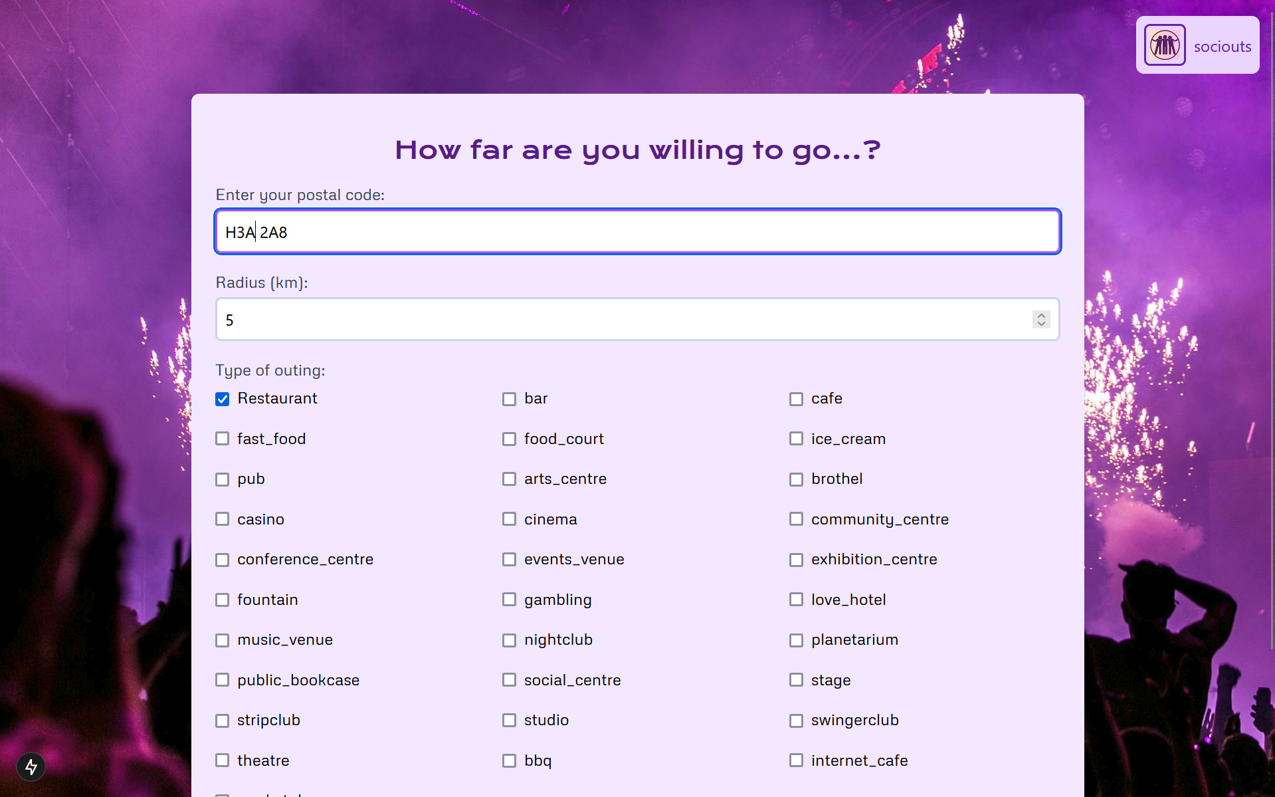Screen dimensions: 1275x797
Task: Open the lightning bolt dev tools indicator
Action: [31, 767]
